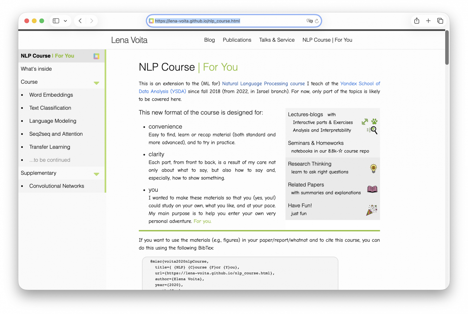Open NLP Course | For You nav item
This screenshot has width=468, height=314.
coord(327,40)
